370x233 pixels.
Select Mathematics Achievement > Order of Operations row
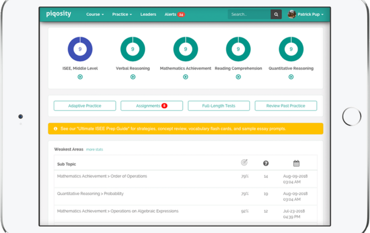pyautogui.click(x=186, y=179)
